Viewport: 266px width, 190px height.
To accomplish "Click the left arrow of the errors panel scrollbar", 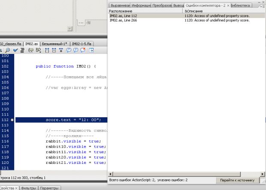I will [x=111, y=174].
